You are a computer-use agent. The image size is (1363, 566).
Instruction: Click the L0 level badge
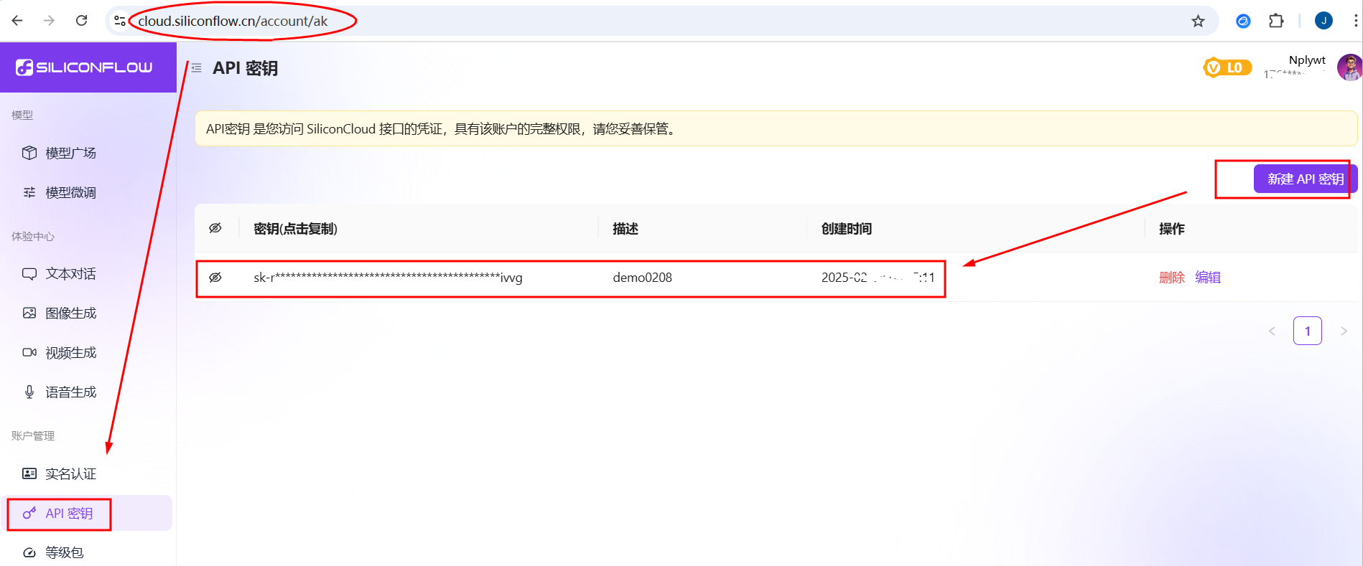point(1227,67)
